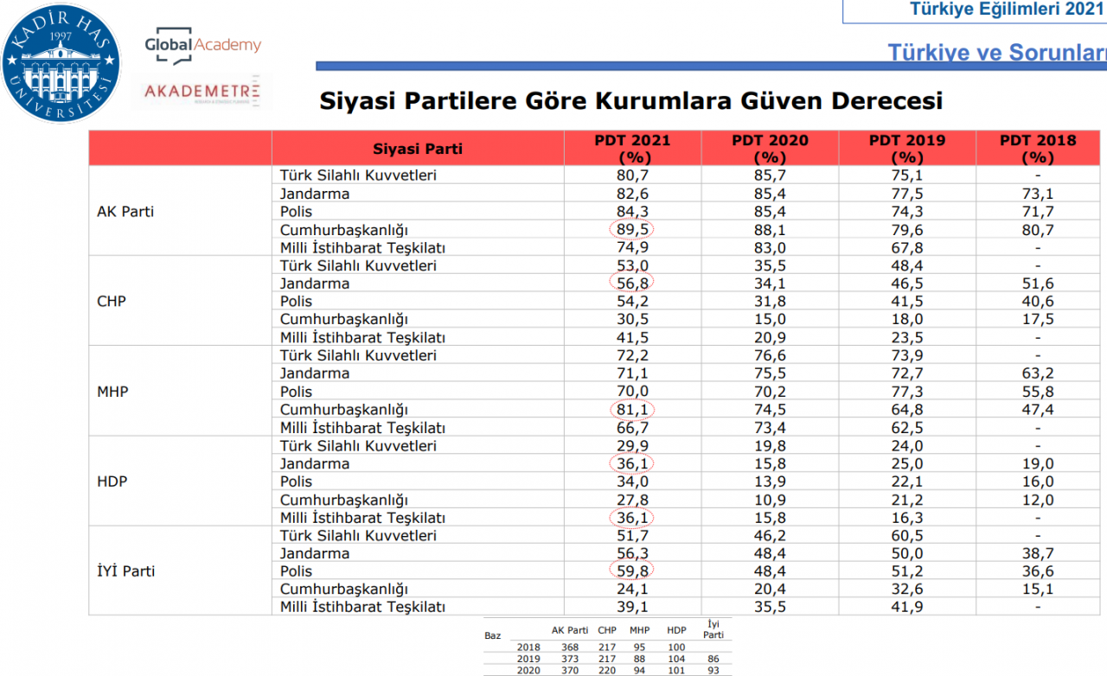Screen dimensions: 1107x676
Task: Click the value 53,0 for CHP Türk Silahlı Kuvvetleri
Action: point(632,265)
